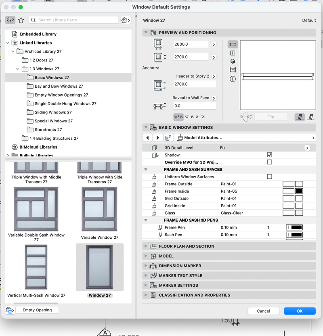Screen dimensions: 323x336
Task: Select the center anchor icon below Reveal field
Action: pos(178,117)
